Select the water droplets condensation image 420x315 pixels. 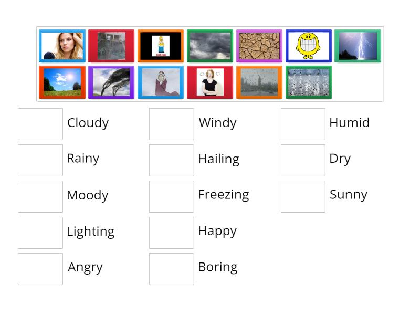[x=308, y=82]
